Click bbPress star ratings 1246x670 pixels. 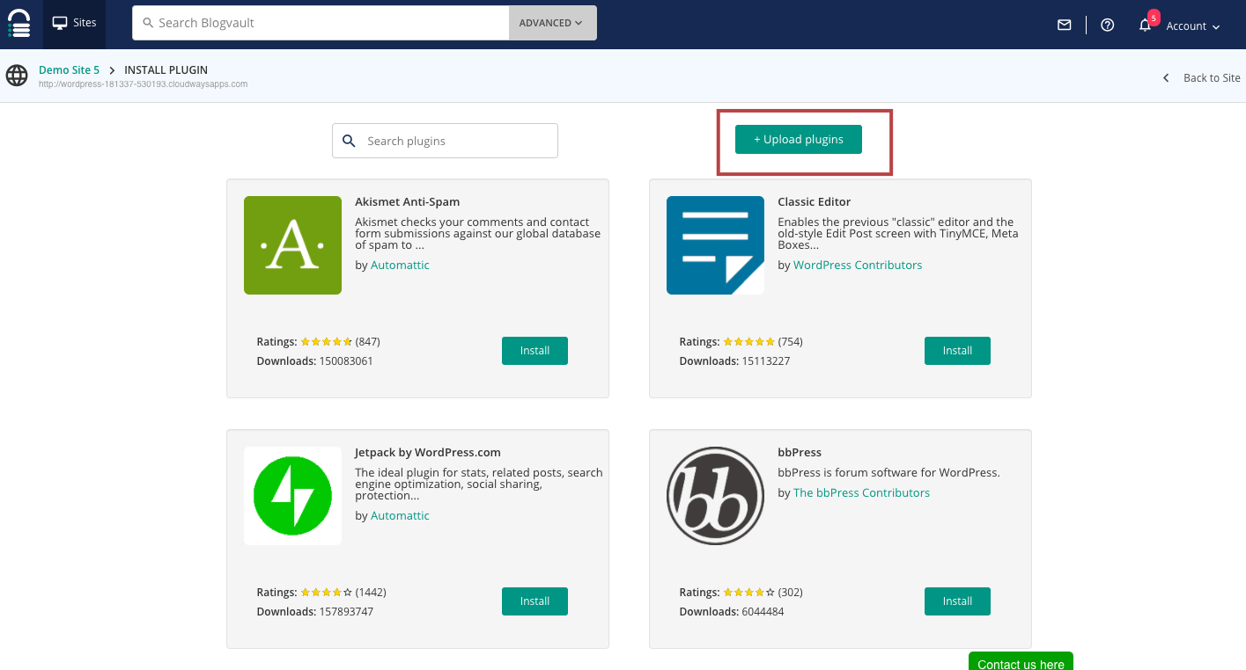coord(749,592)
